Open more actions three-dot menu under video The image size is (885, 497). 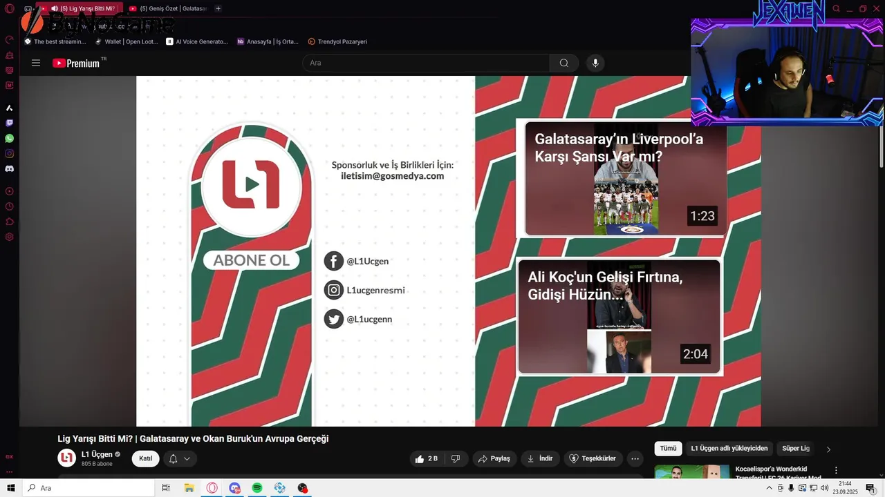click(635, 458)
